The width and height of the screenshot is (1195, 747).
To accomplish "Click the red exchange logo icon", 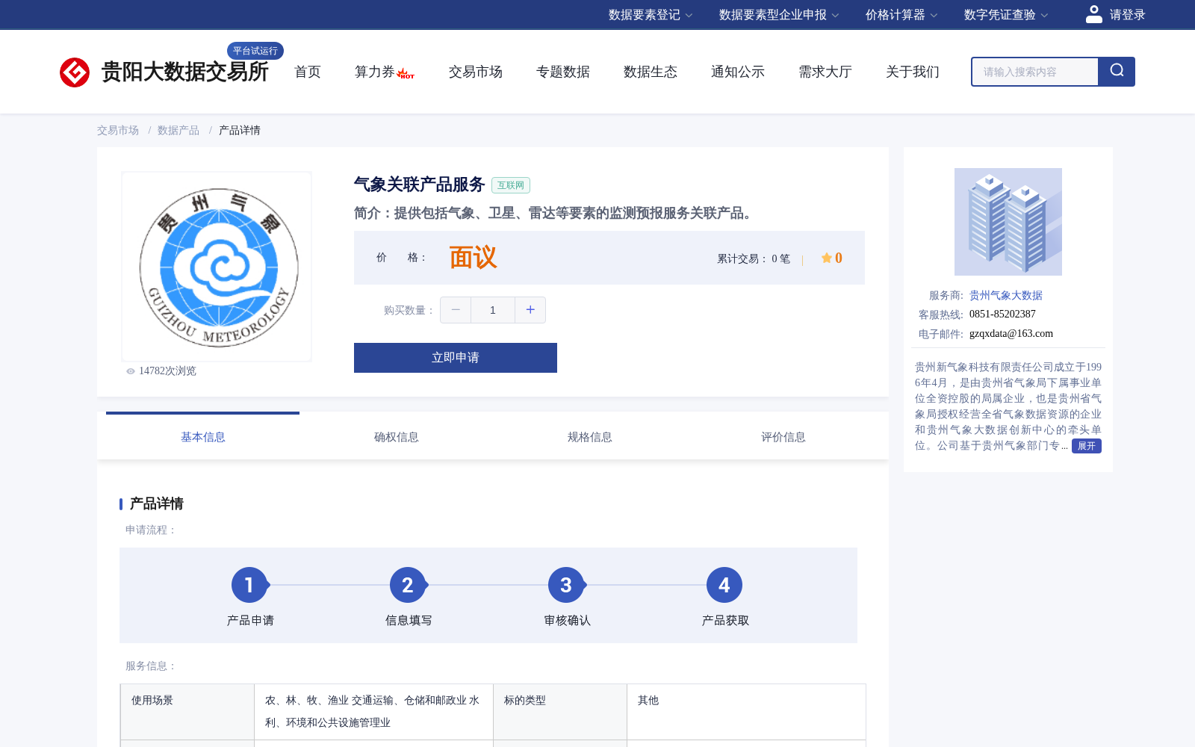I will coord(75,72).
